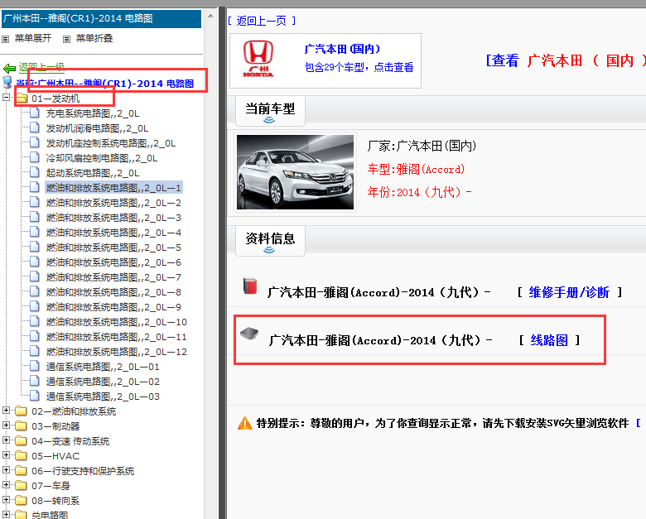This screenshot has height=519, width=646.
Task: Click the 包含29个车型，点击查看 text
Action: (x=359, y=67)
